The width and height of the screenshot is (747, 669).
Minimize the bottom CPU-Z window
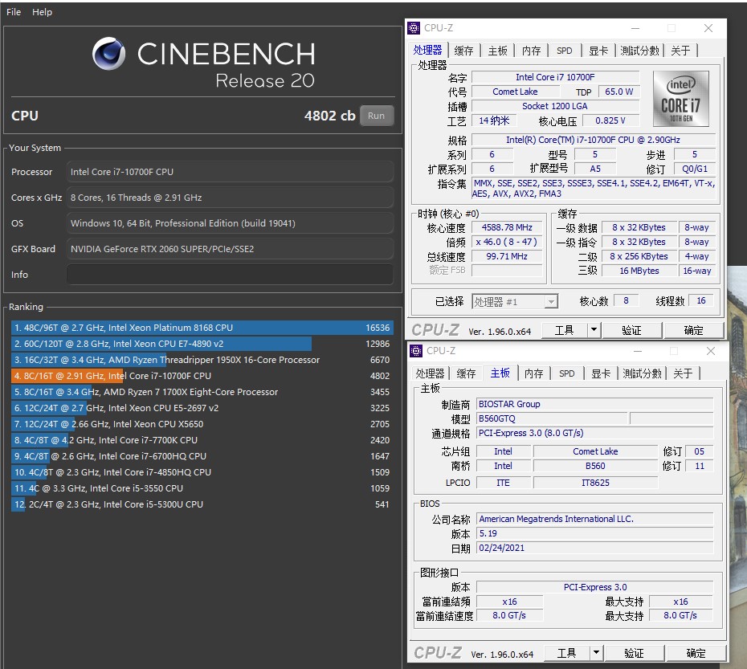point(638,351)
